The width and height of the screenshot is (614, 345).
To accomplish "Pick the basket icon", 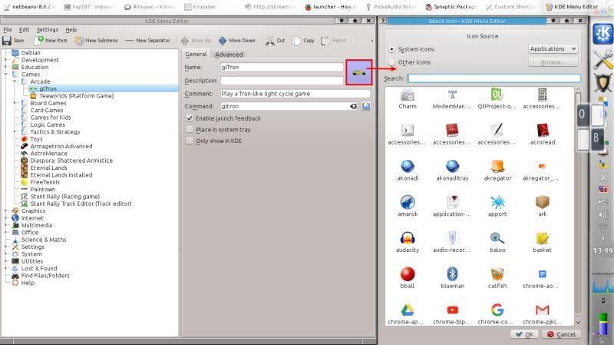I will pyautogui.click(x=543, y=242).
